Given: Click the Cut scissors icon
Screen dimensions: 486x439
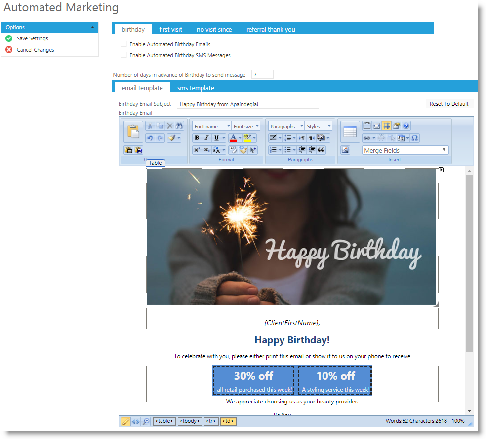Looking at the screenshot, I should 150,126.
